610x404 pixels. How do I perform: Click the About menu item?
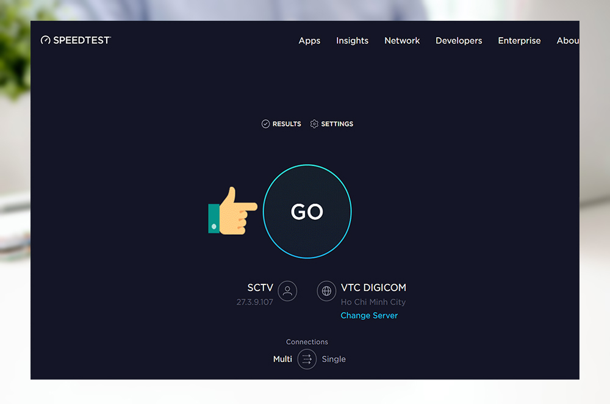click(x=567, y=41)
